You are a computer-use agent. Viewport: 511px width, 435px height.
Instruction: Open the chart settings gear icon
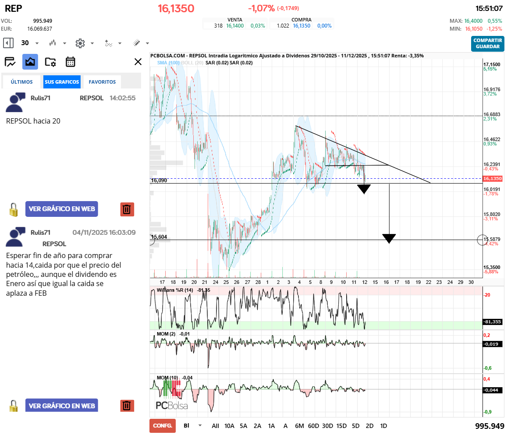pos(80,43)
